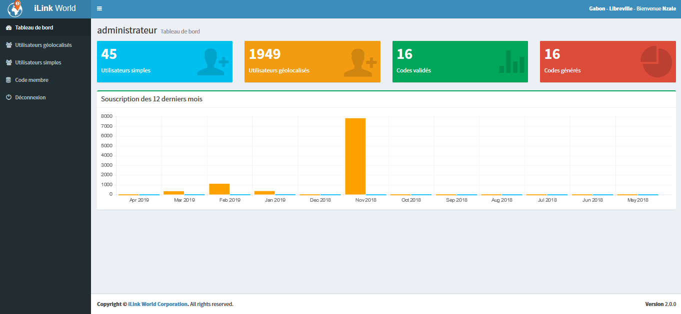Click add-user icon on orange card

[x=360, y=62]
